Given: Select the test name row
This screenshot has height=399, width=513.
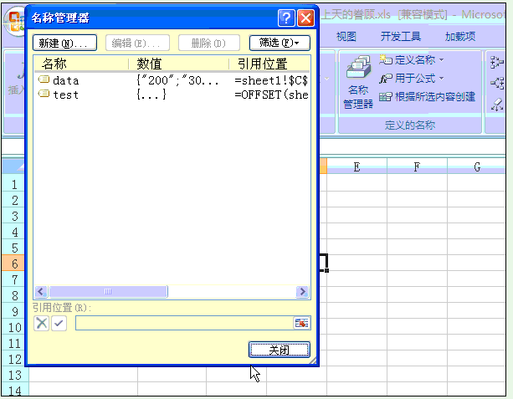Looking at the screenshot, I should pyautogui.click(x=172, y=95).
